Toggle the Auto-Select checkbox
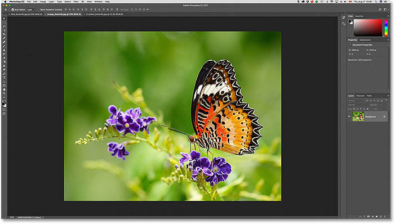 12,10
